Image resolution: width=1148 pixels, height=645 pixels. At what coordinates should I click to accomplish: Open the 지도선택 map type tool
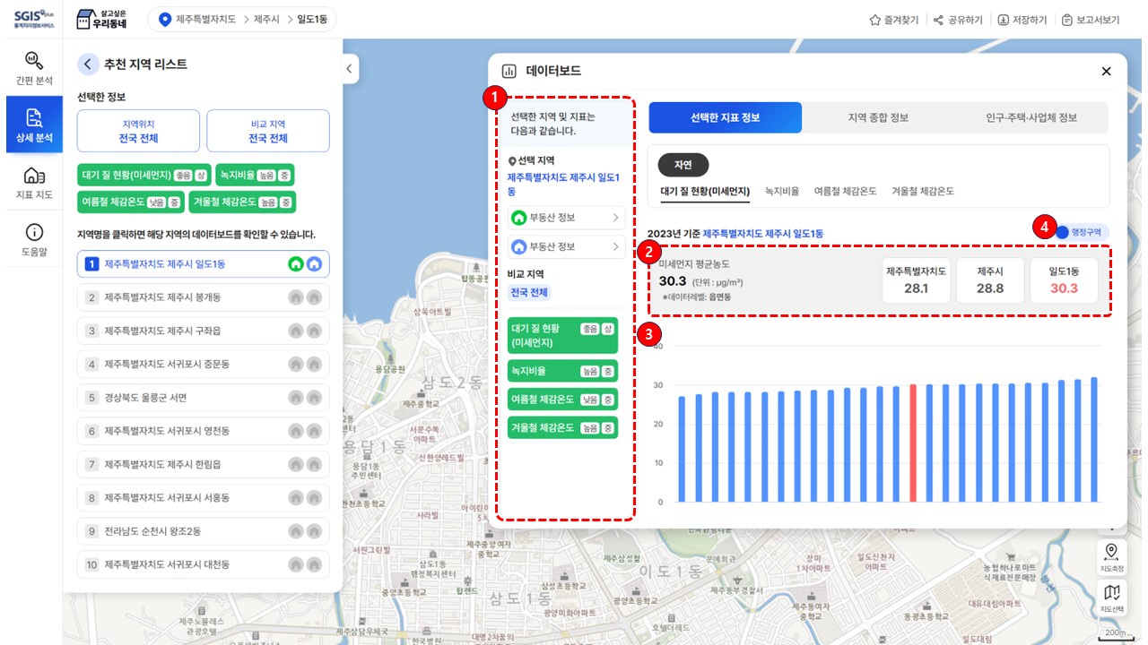click(x=1111, y=598)
